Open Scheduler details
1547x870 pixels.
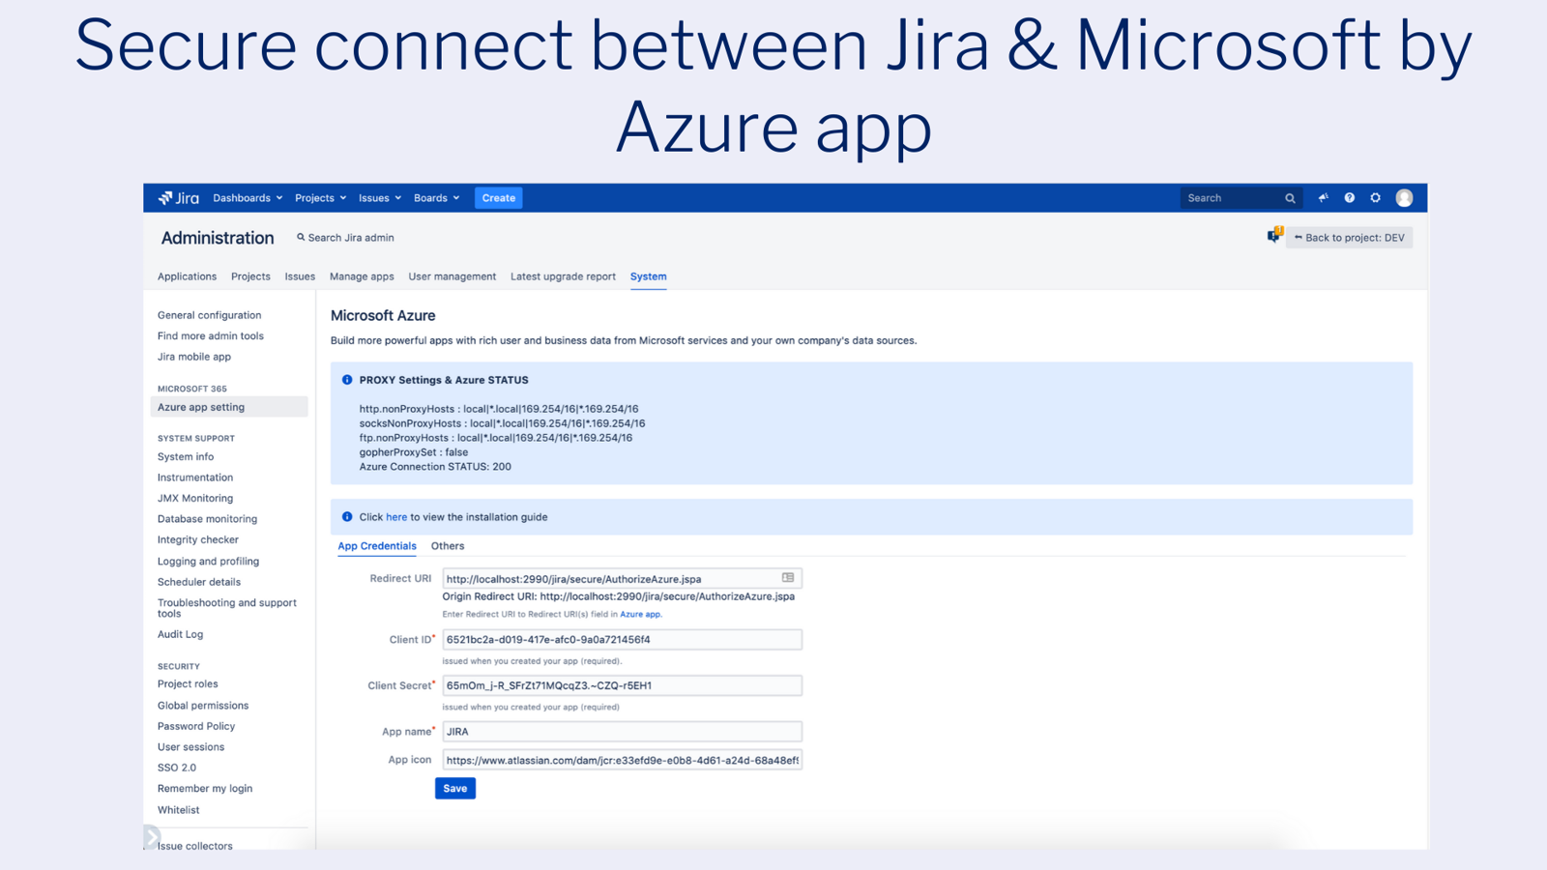199,582
